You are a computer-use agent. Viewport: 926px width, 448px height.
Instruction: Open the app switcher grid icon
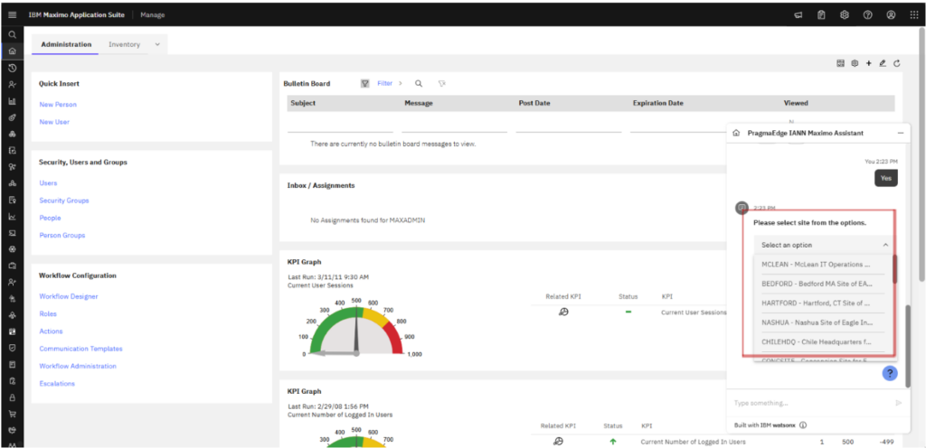pos(913,14)
